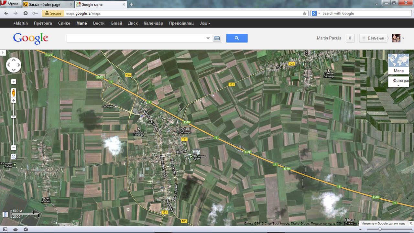Open +Martin in the Google bar

pos(20,23)
